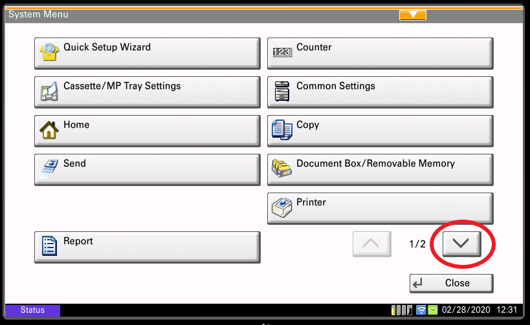Click the System Menu title text
530x325 pixels.
[39, 14]
